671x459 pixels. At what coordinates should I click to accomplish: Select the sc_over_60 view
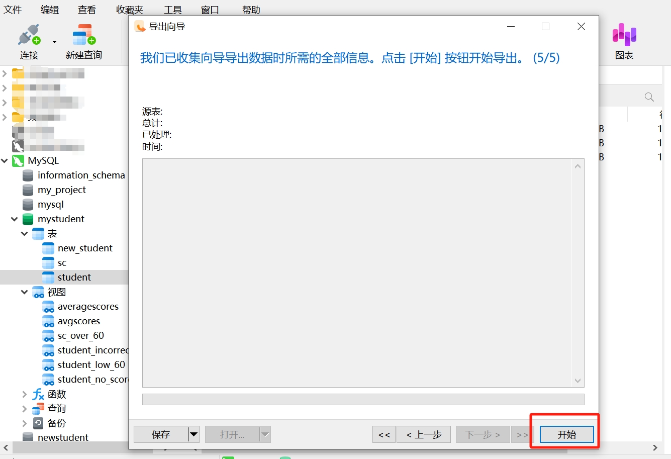[80, 336]
